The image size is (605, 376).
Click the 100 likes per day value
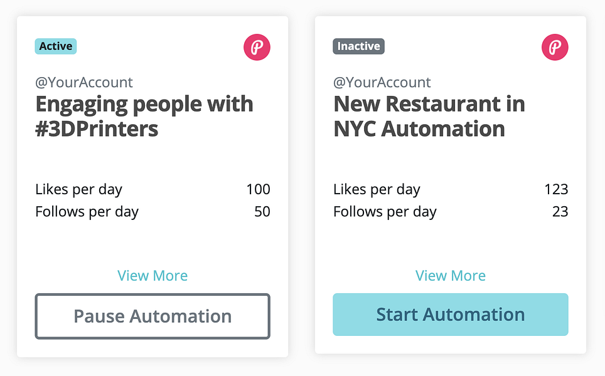click(258, 189)
